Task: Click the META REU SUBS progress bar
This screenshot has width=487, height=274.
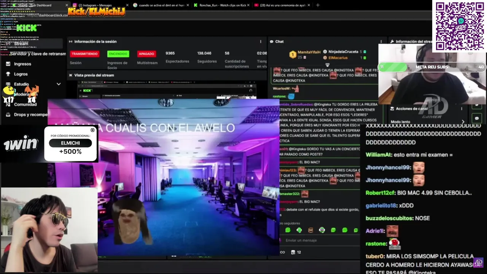Action: coord(432,67)
